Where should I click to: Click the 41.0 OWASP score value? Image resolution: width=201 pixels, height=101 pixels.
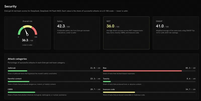click(160, 26)
